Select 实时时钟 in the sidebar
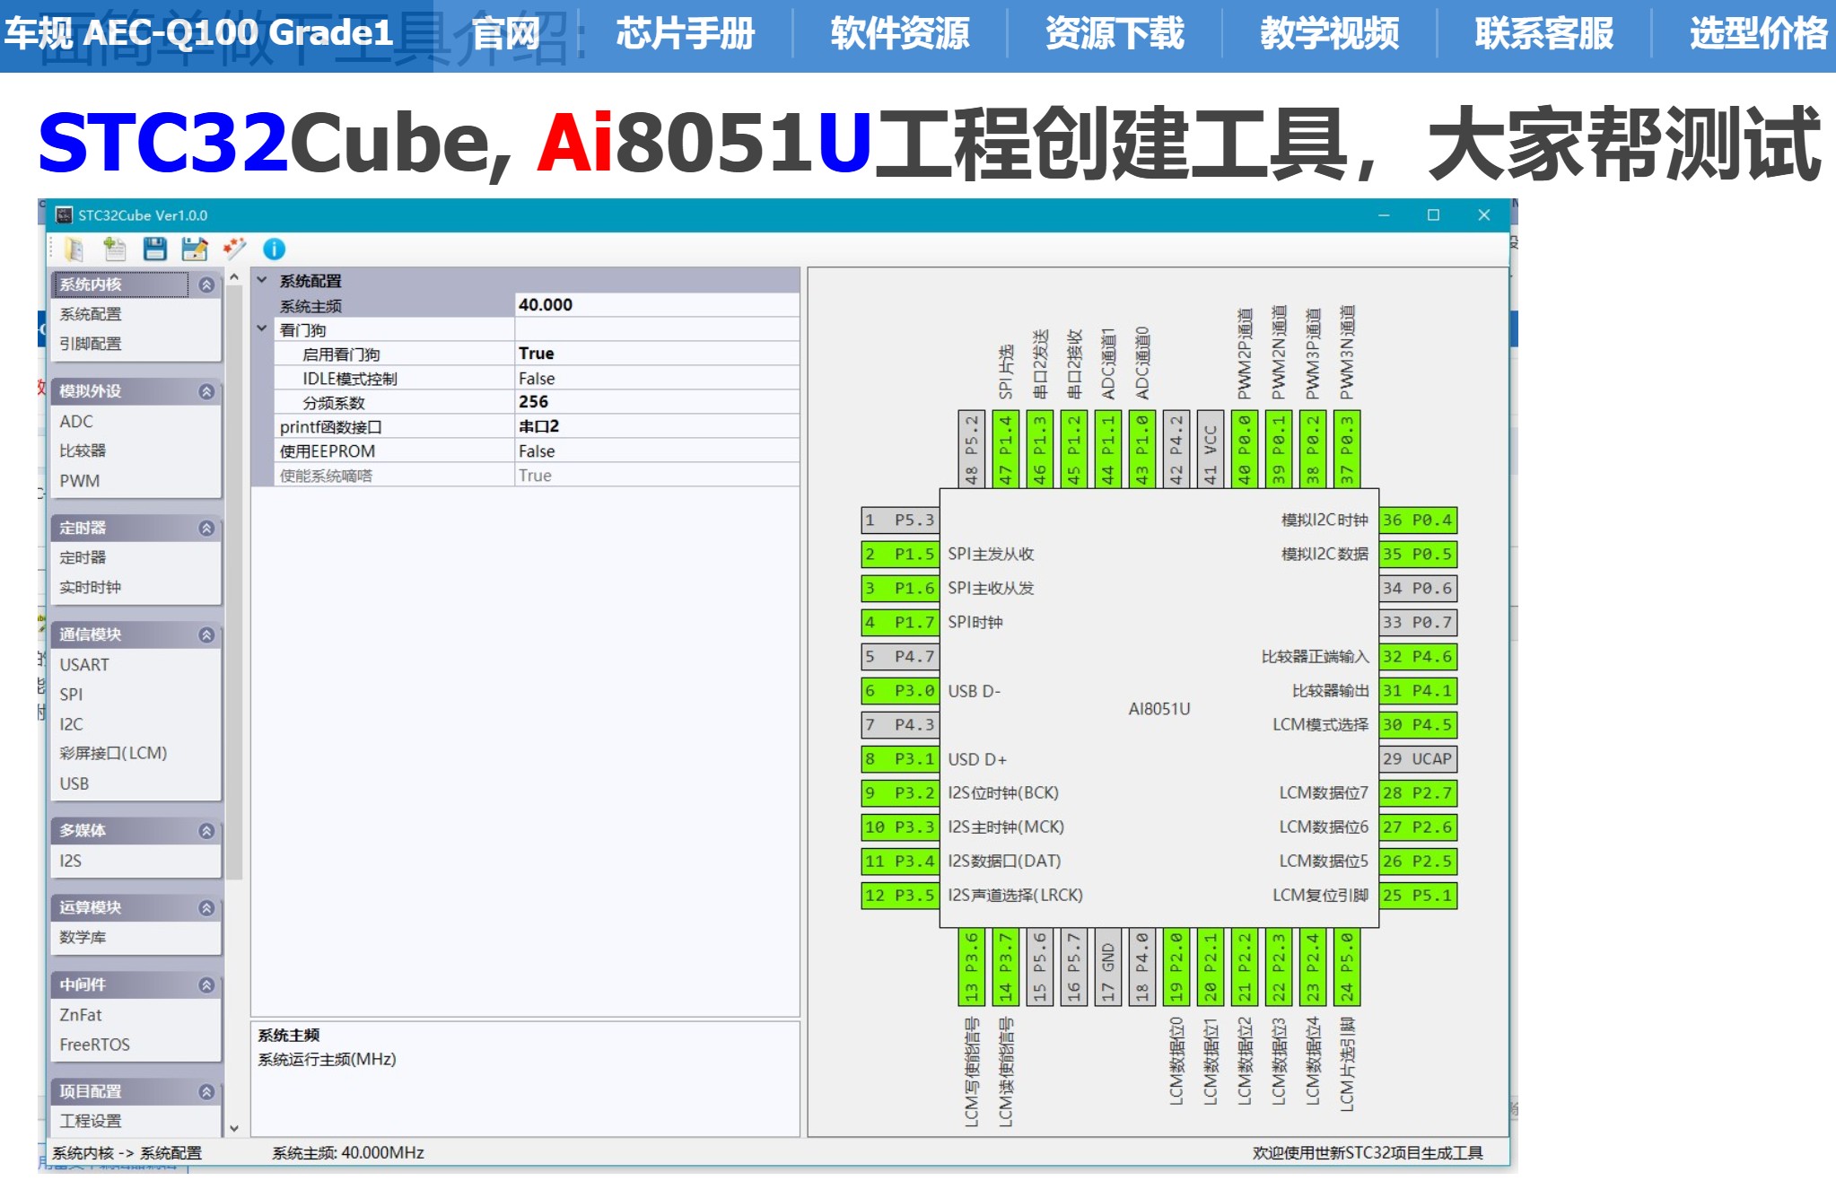 tap(91, 587)
